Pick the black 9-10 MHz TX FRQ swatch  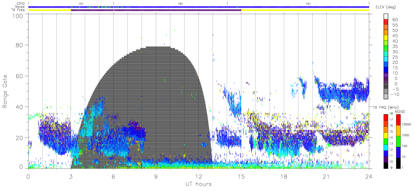click(x=386, y=165)
